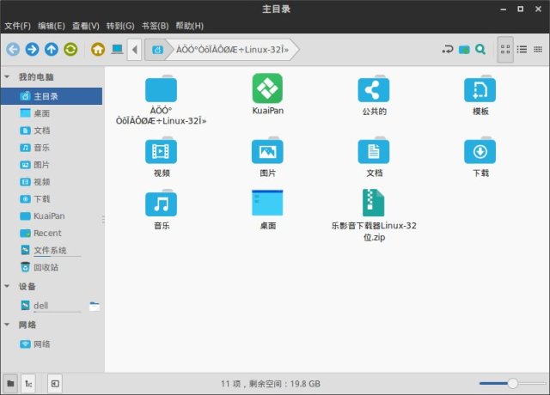Open the search magnifier tool
The height and width of the screenshot is (395, 550).
[x=480, y=50]
